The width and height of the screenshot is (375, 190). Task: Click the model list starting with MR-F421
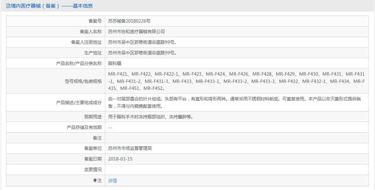(236, 81)
